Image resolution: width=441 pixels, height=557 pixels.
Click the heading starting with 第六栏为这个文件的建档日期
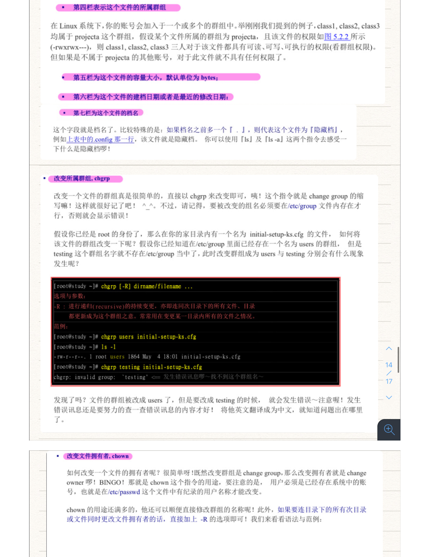click(x=150, y=97)
